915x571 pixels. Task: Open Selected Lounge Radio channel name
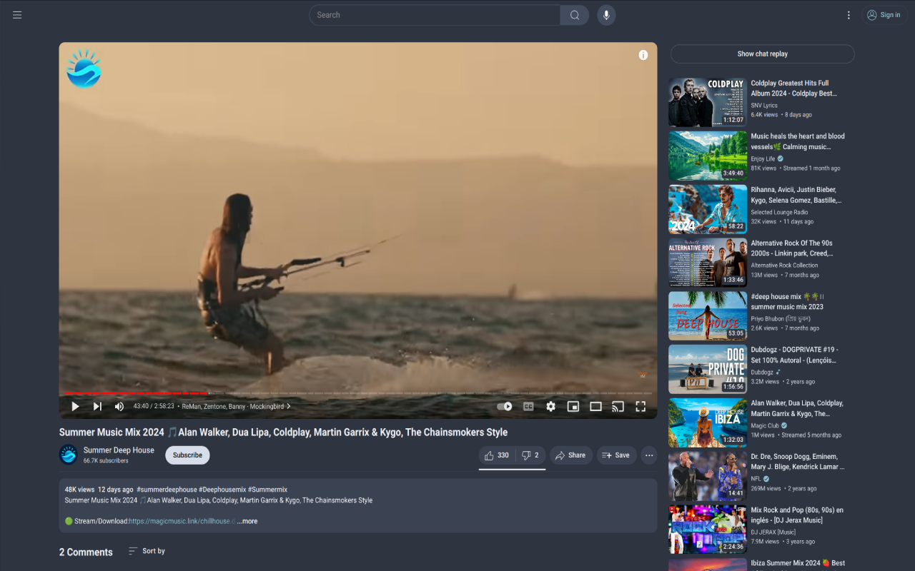(x=780, y=212)
